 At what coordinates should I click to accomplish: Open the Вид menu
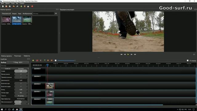17,3
